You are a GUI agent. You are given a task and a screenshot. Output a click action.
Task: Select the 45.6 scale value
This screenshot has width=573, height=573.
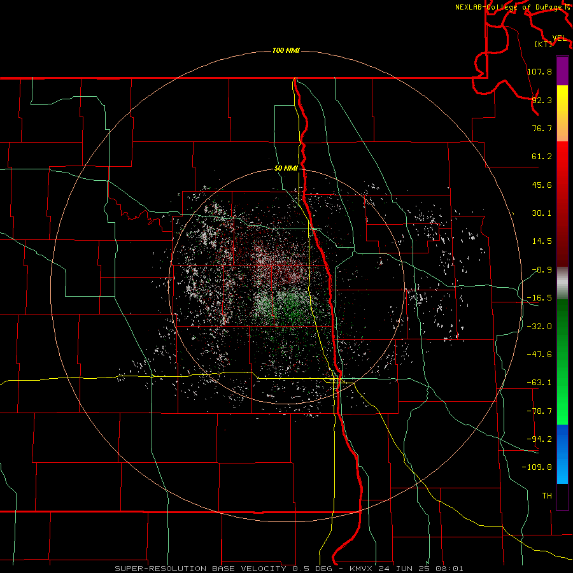(x=542, y=185)
